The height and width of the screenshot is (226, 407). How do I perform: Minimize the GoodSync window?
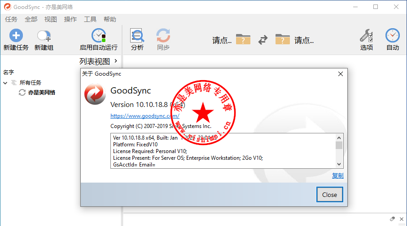(x=355, y=7)
